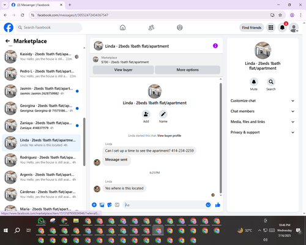Screen dimensions: 306x245
Task: Click View buyer button
Action: click(123, 70)
